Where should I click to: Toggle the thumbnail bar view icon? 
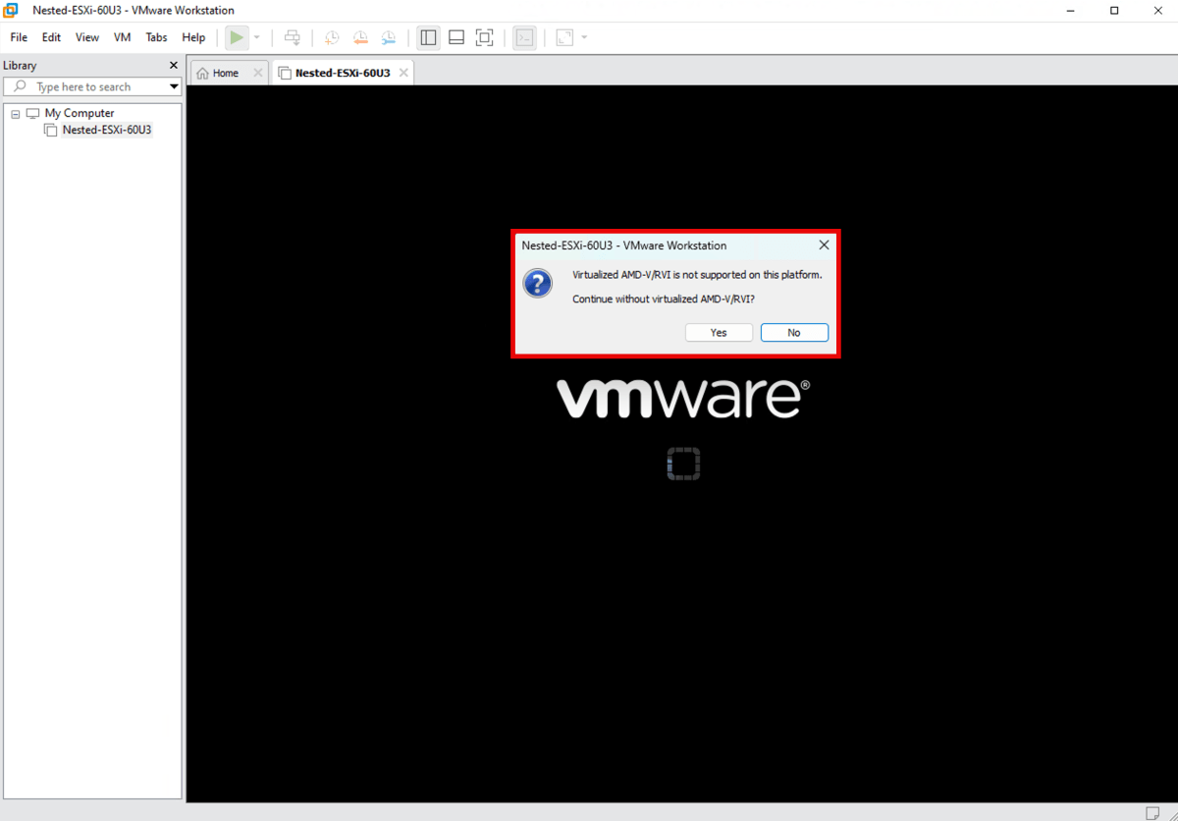(456, 37)
